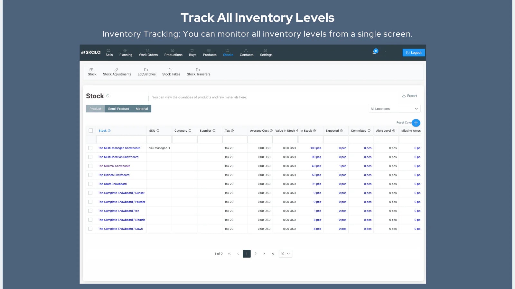
Task: Go to the previous page arrow
Action: [238, 254]
